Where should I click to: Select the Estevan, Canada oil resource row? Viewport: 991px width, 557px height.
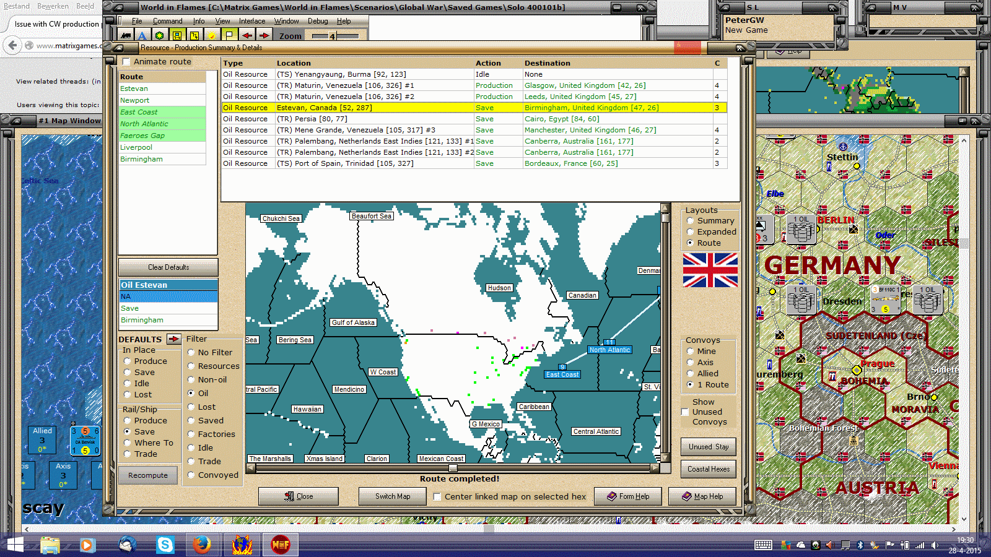point(474,108)
